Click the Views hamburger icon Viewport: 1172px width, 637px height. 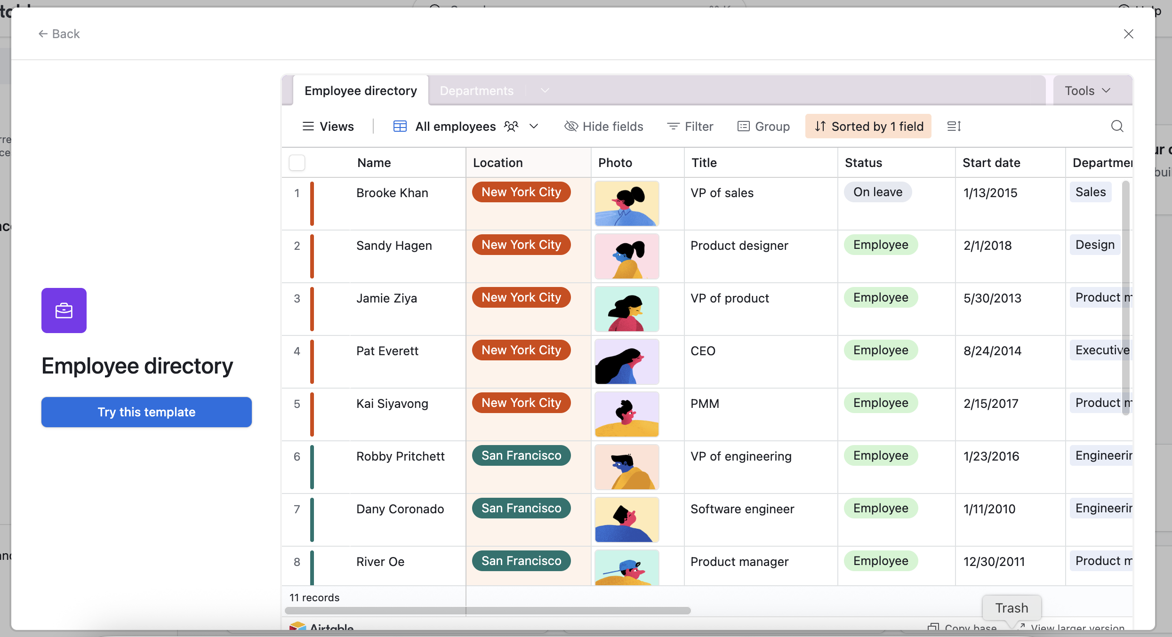pyautogui.click(x=308, y=126)
